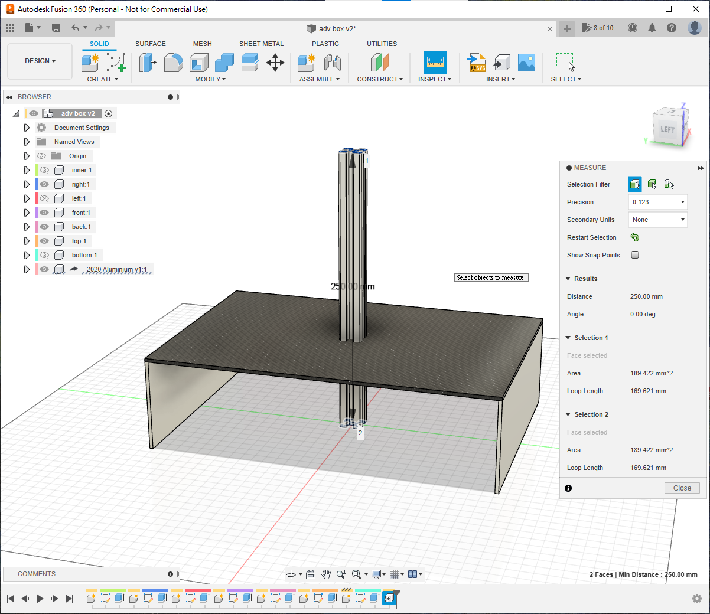Switch to the SURFACE tab
This screenshot has height=614, width=710.
150,44
